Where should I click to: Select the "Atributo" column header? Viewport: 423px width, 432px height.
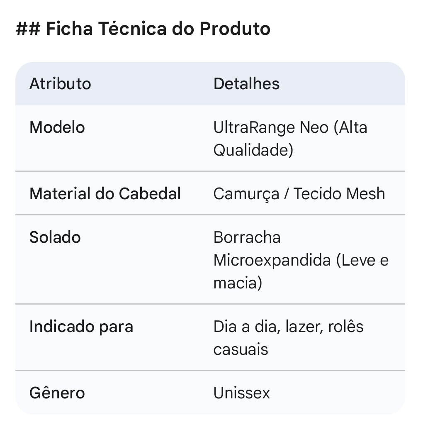(x=60, y=84)
